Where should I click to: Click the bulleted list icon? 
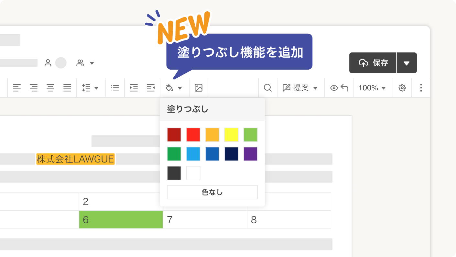click(x=115, y=88)
